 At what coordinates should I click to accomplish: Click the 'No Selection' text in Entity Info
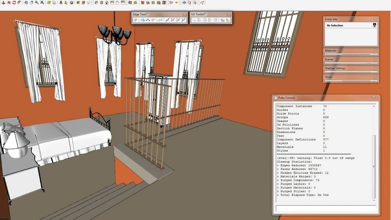click(x=335, y=25)
